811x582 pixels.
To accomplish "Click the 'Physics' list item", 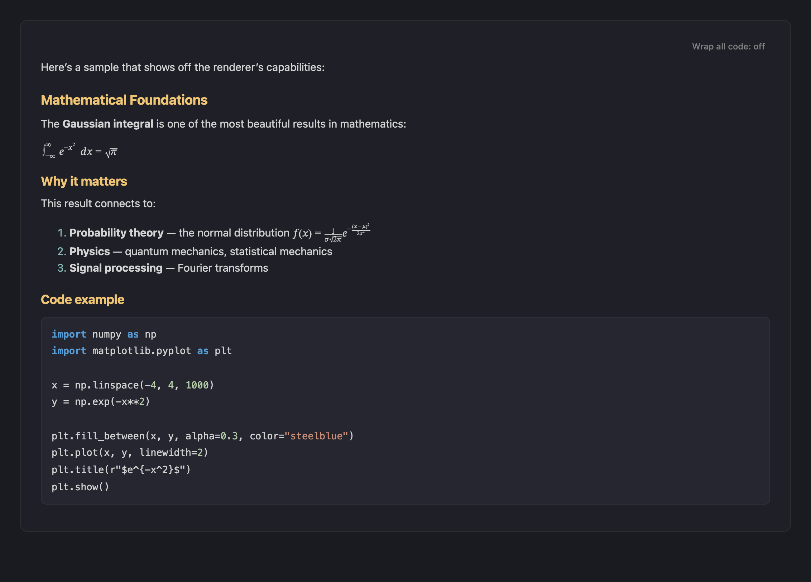I will click(x=195, y=252).
